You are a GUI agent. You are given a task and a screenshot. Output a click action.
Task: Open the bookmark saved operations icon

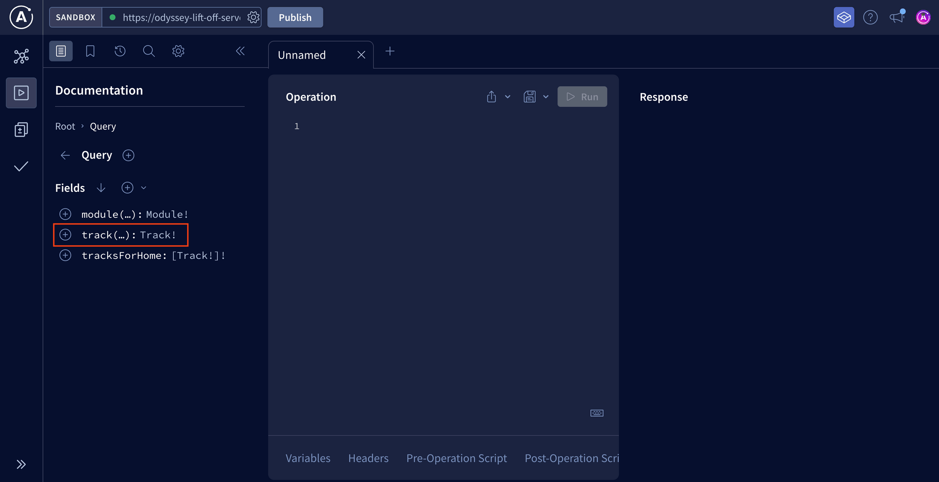point(90,51)
